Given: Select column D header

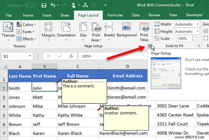Looking at the screenshot, I should [x=127, y=66].
